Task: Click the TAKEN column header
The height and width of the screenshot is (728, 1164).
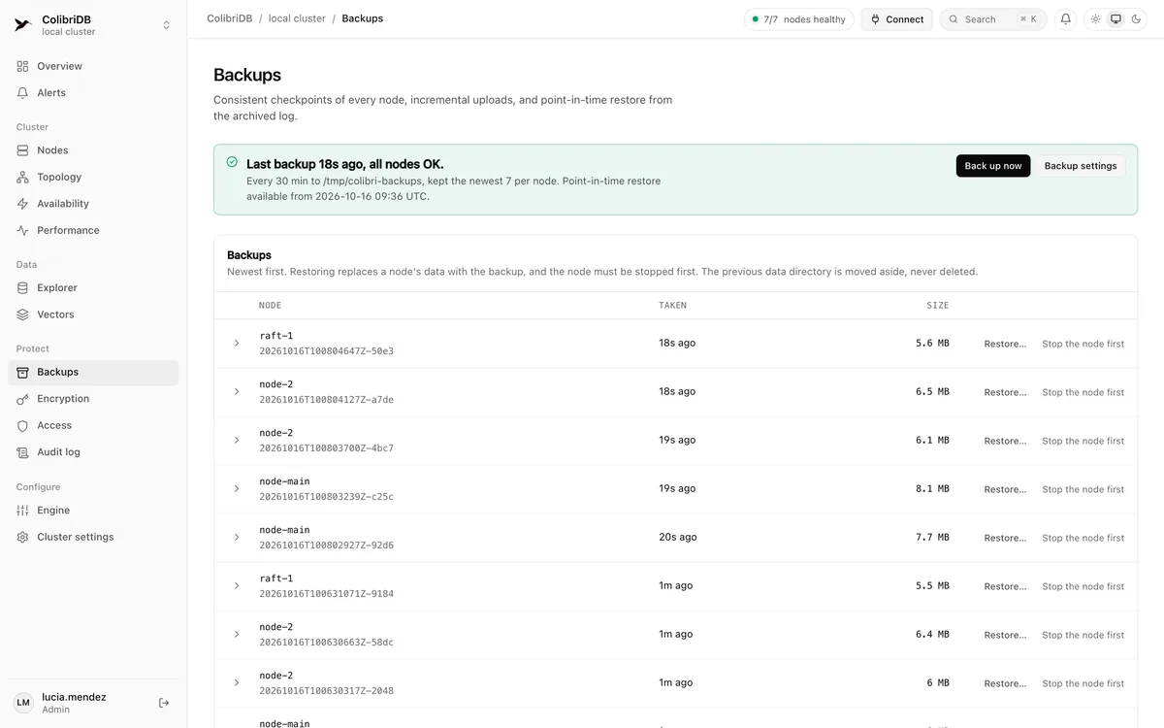Action: pos(672,306)
